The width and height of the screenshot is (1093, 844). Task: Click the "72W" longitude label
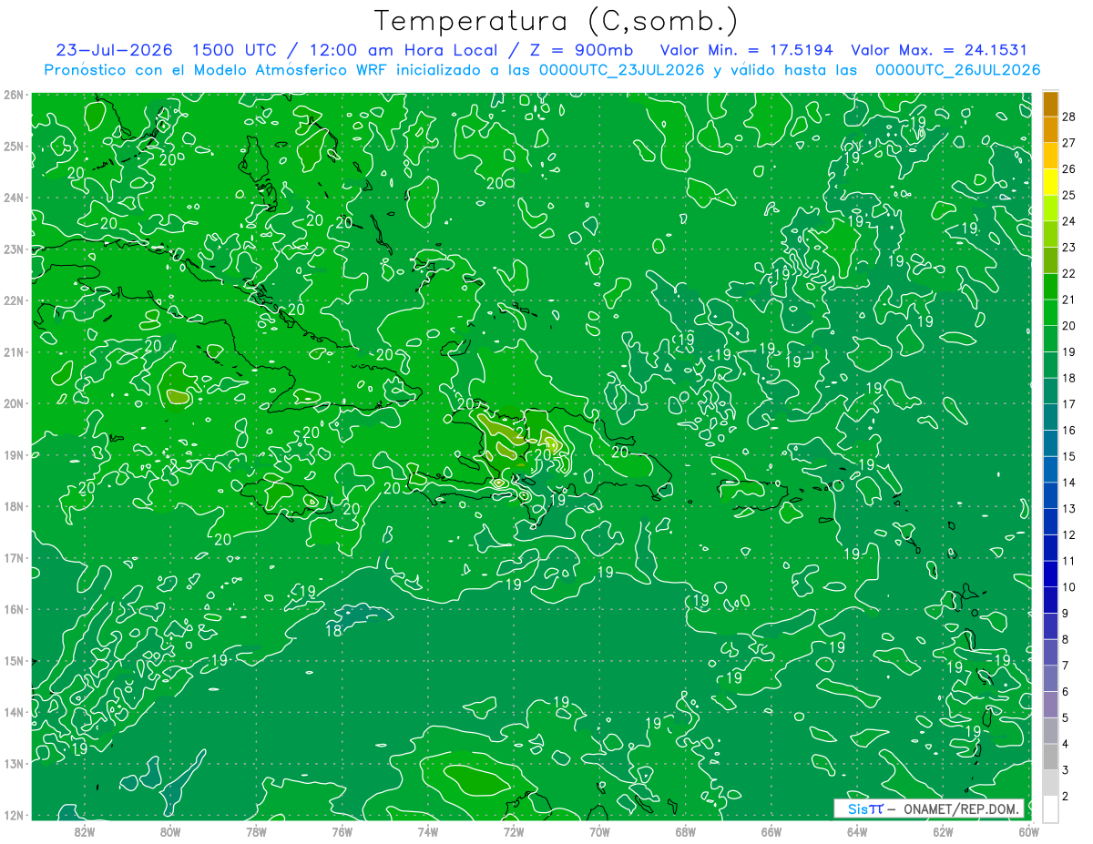(513, 831)
